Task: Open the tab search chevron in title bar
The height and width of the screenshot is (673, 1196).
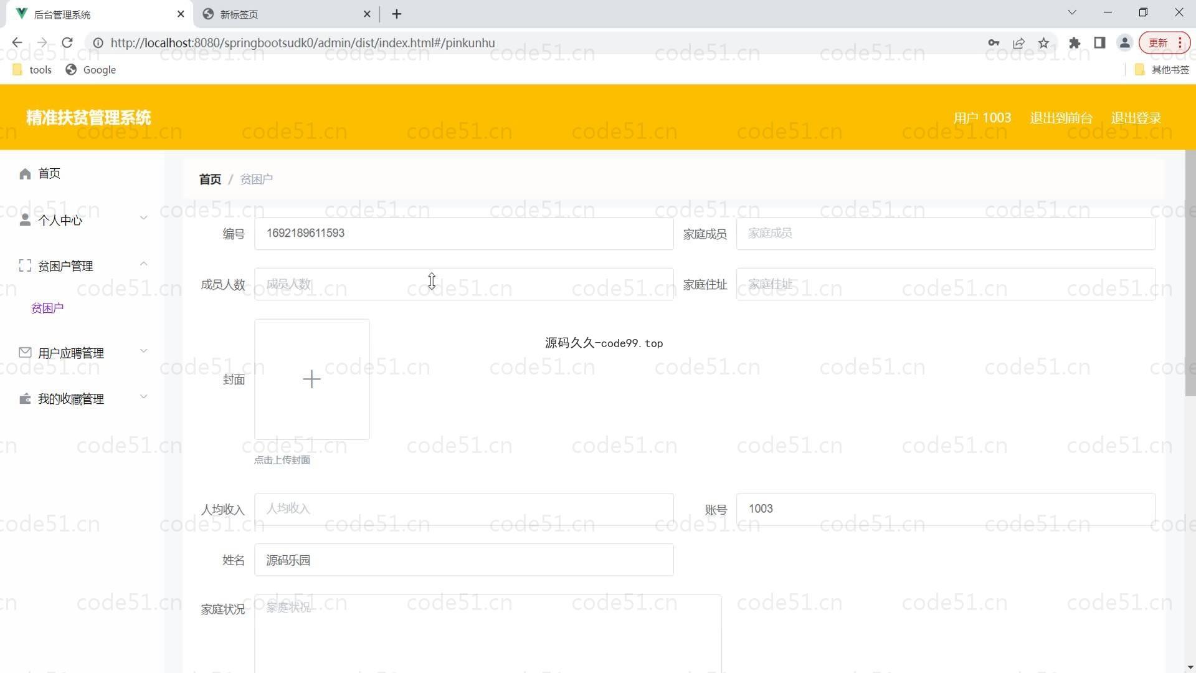Action: (x=1072, y=12)
